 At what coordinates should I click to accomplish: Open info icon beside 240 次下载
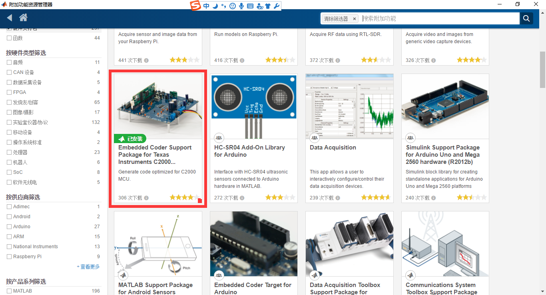(x=434, y=198)
